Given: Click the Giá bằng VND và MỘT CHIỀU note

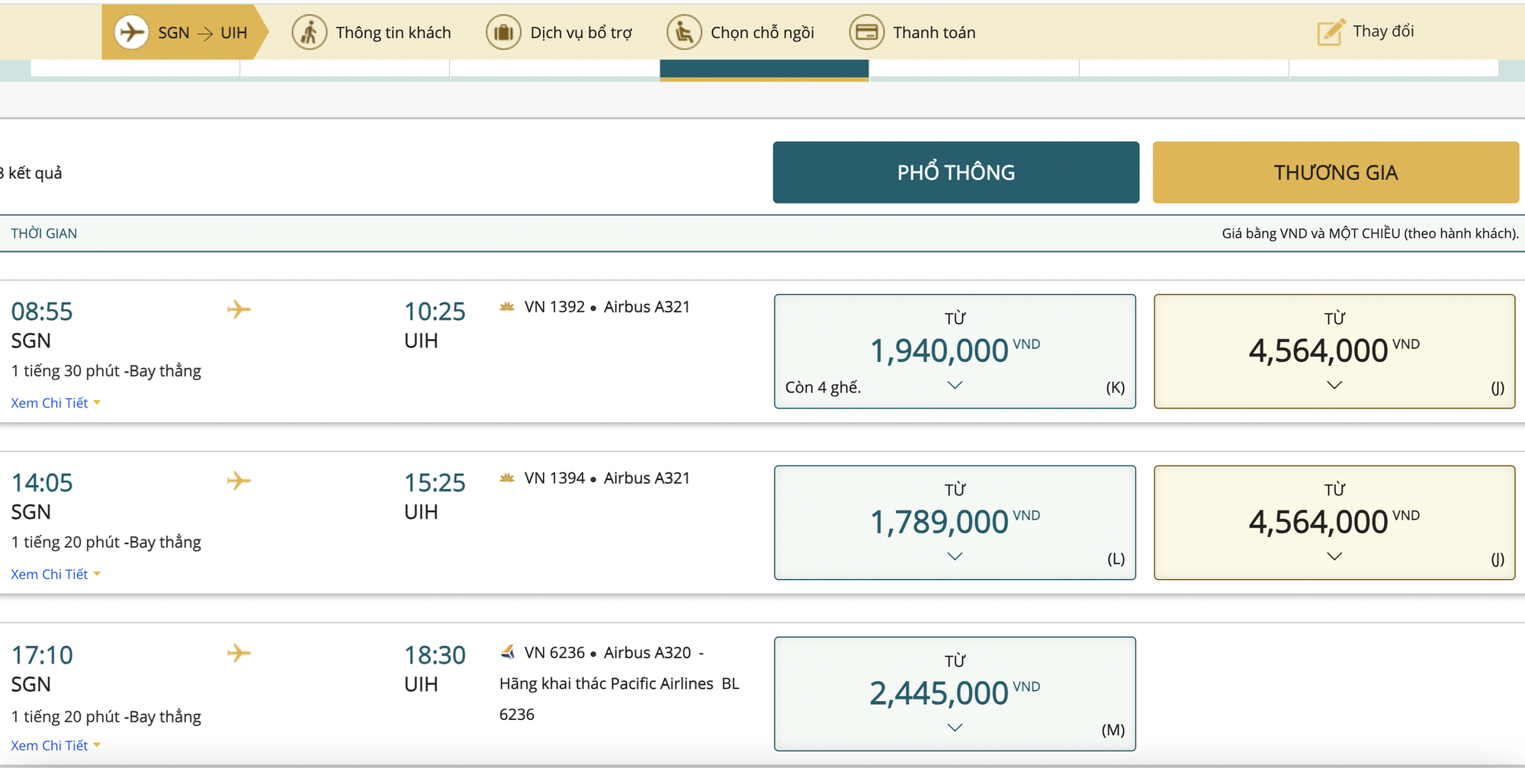Looking at the screenshot, I should click(1370, 233).
